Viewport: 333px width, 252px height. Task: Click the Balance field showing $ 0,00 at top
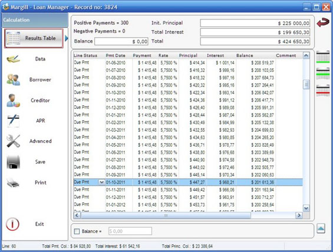click(121, 41)
